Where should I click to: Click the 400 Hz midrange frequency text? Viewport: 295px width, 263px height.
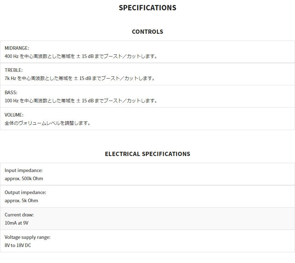11,56
